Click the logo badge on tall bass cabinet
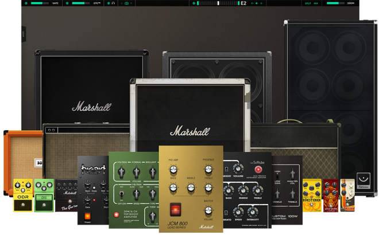The height and width of the screenshot is (235, 379). click(363, 181)
